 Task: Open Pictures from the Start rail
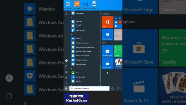click(x=67, y=72)
